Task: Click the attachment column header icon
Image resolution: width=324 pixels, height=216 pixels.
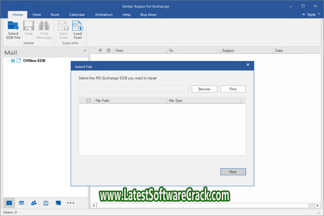Action: click(100, 50)
